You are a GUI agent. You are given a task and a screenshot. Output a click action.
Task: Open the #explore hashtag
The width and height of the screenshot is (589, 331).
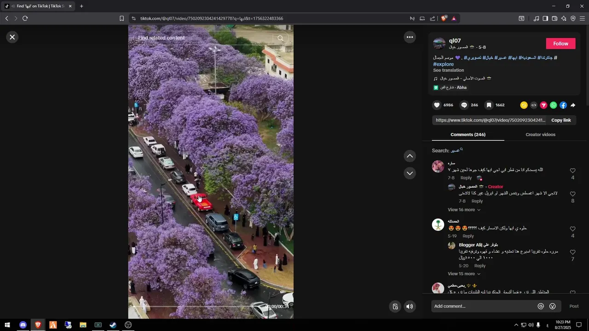(443, 64)
